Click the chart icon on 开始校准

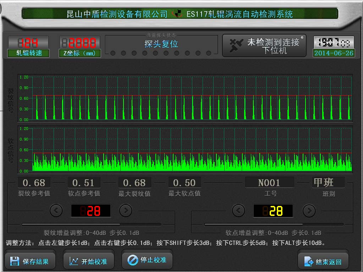[x=73, y=261]
